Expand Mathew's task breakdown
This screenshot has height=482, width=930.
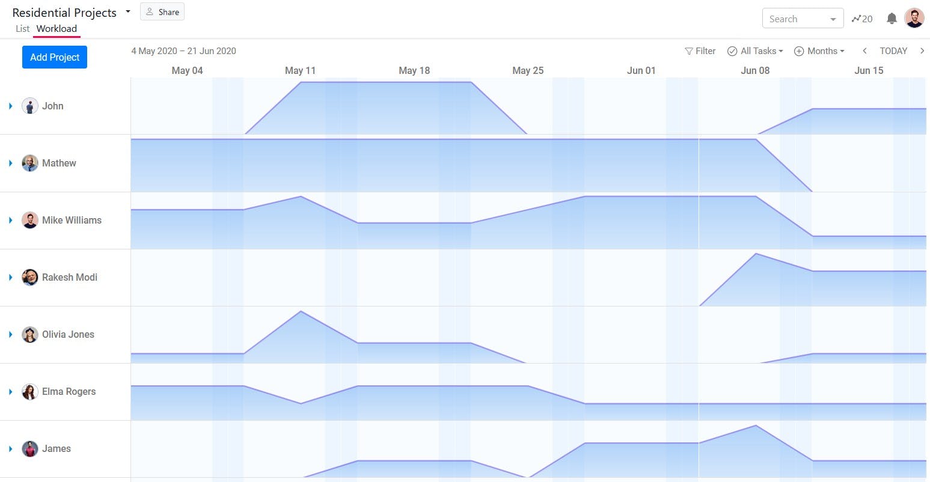[x=10, y=163]
